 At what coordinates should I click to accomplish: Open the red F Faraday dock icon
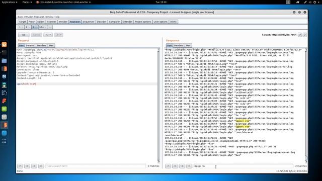4,101
